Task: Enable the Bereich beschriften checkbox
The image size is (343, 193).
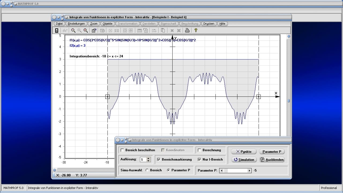Action: point(122,150)
